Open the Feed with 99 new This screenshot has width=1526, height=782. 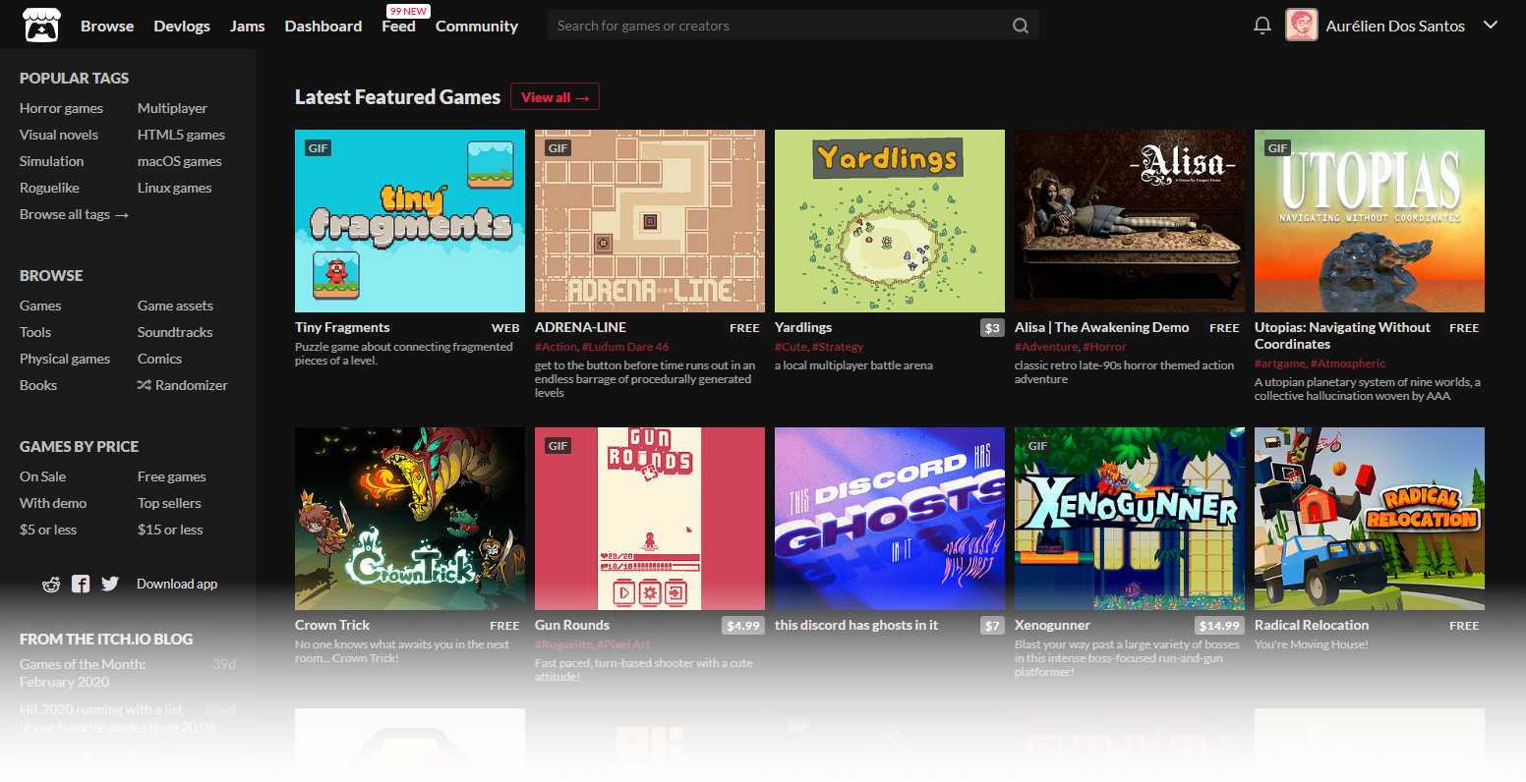click(399, 26)
